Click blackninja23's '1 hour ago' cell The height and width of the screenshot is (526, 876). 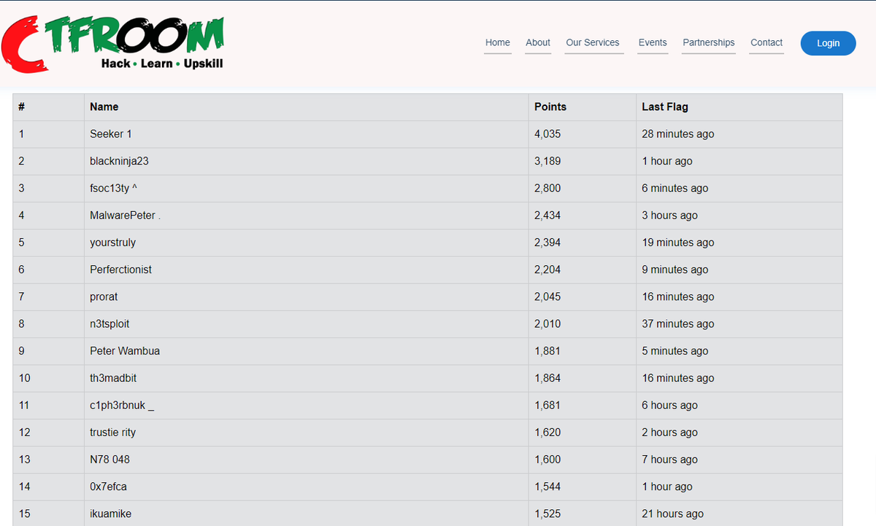coord(739,161)
